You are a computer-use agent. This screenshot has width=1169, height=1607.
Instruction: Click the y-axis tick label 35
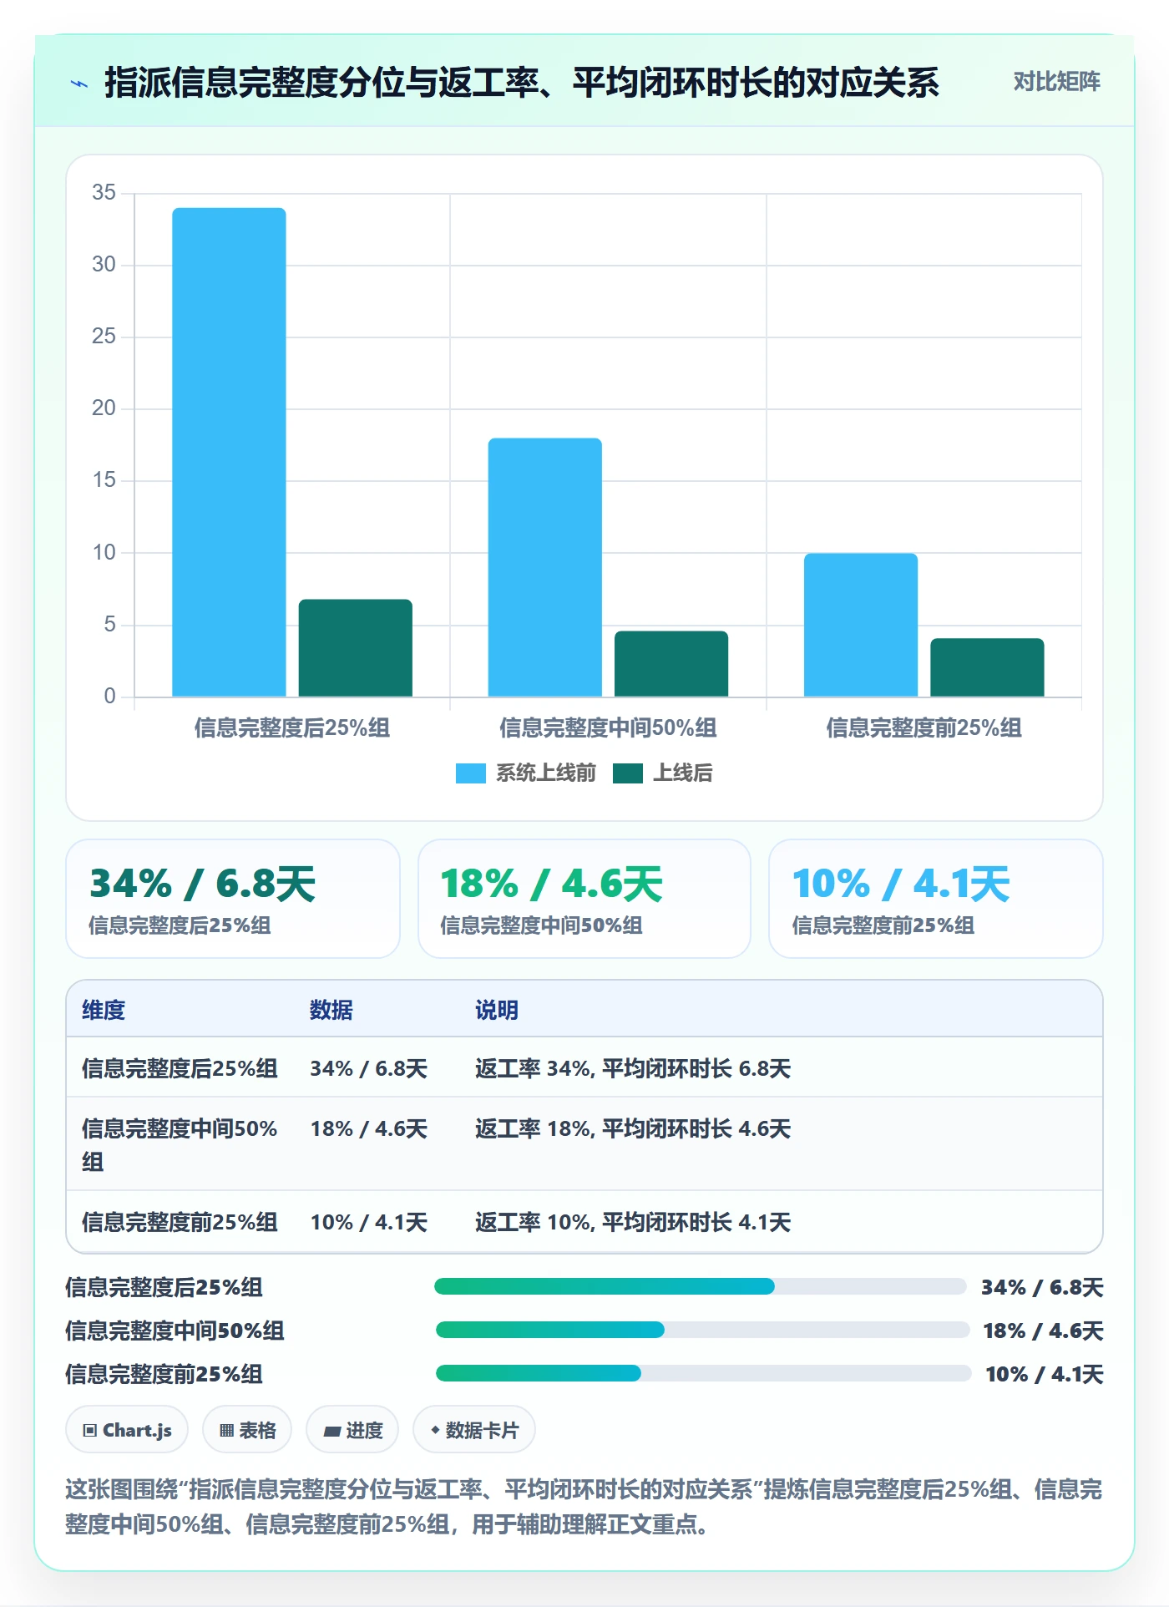(x=104, y=193)
